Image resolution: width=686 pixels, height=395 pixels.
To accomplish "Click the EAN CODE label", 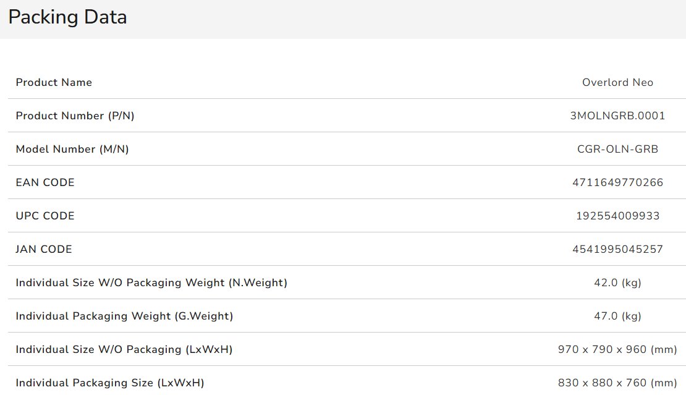I will pos(45,182).
